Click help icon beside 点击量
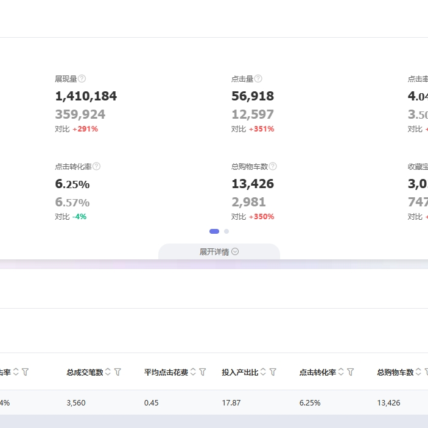This screenshot has width=428, height=428. [258, 79]
